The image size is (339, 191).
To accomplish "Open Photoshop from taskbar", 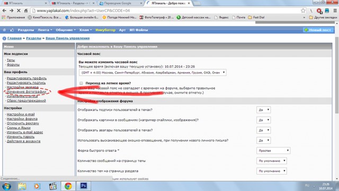I will click(x=84, y=186).
